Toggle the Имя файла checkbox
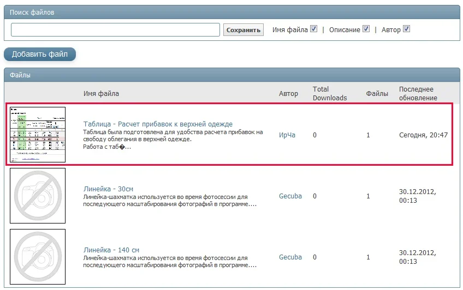Viewport: 463px width, 290px height. pos(313,29)
